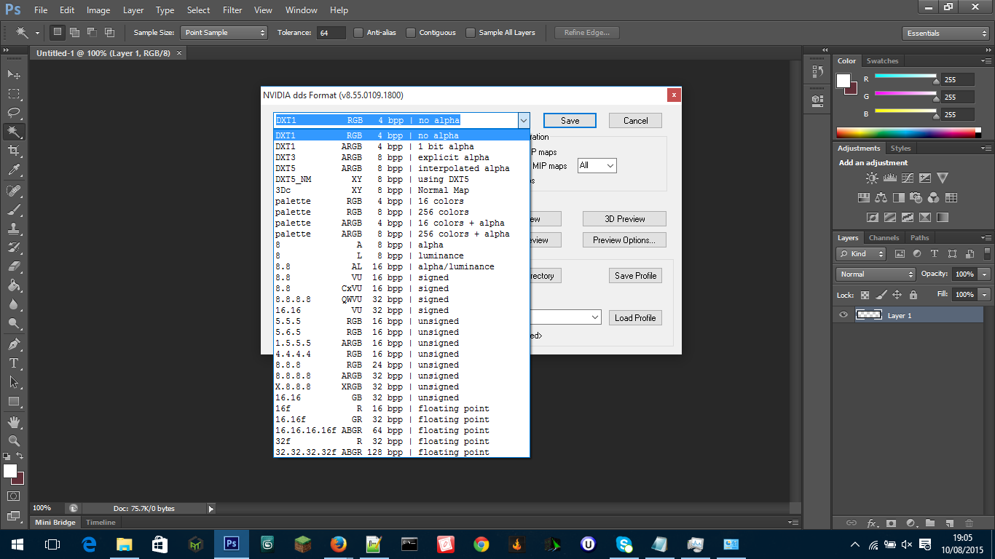Select the Hand tool
This screenshot has height=559, width=995.
click(14, 422)
